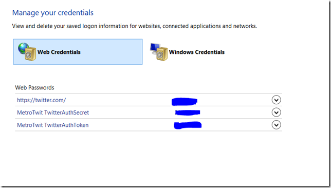Select the Web Credentials vault icon
The width and height of the screenshot is (331, 188).
tap(27, 52)
